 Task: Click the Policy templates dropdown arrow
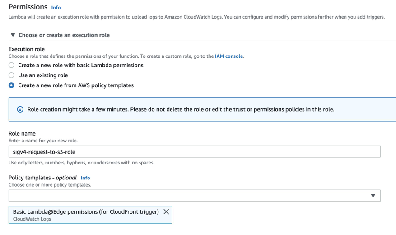click(373, 196)
